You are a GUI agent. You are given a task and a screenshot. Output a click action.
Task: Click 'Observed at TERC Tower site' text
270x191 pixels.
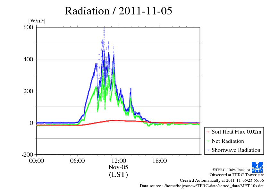point(237,175)
